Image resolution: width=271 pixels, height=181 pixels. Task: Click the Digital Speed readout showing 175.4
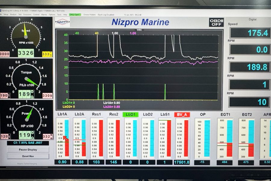250,33
